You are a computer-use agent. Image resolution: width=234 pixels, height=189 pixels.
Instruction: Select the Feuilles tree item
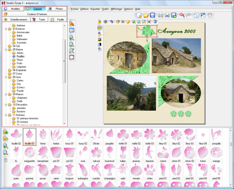[20, 56]
